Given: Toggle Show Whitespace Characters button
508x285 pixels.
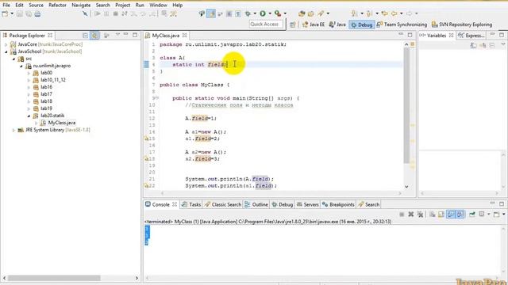Looking at the screenshot, I should (238, 13).
